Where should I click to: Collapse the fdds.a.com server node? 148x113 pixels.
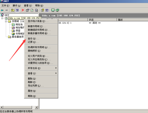(2, 18)
